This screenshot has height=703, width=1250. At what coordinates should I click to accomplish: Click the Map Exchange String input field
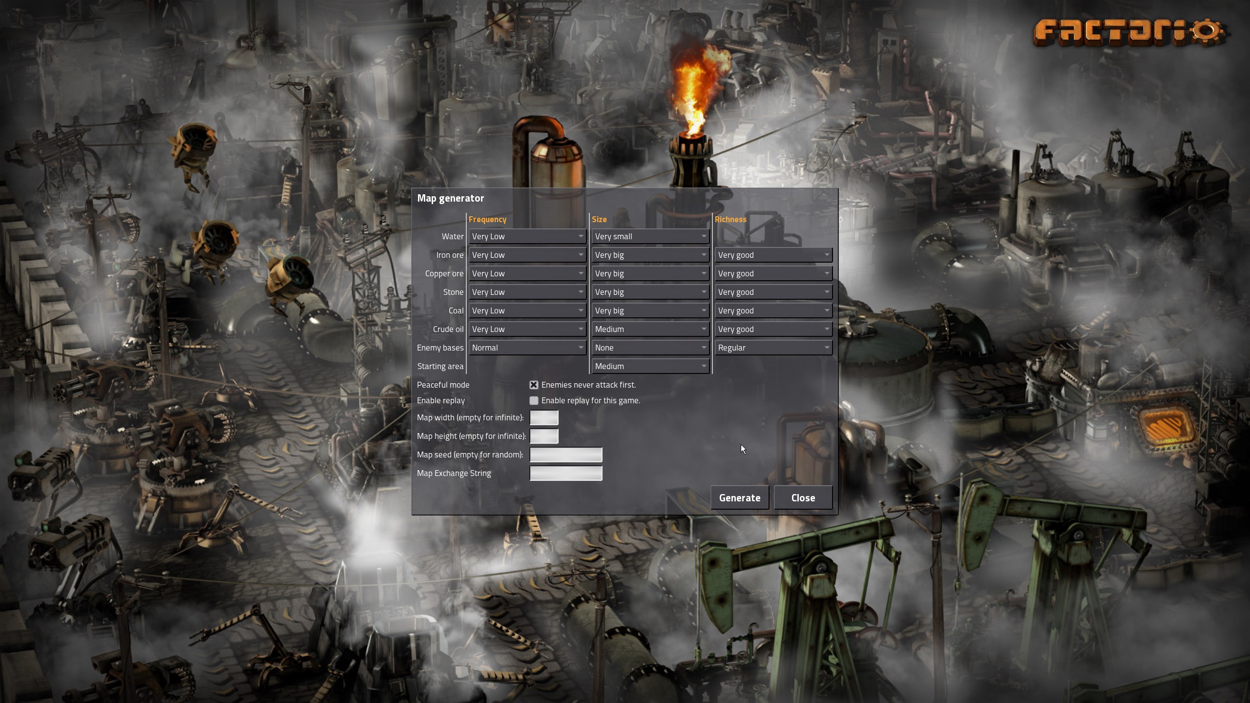pos(566,473)
